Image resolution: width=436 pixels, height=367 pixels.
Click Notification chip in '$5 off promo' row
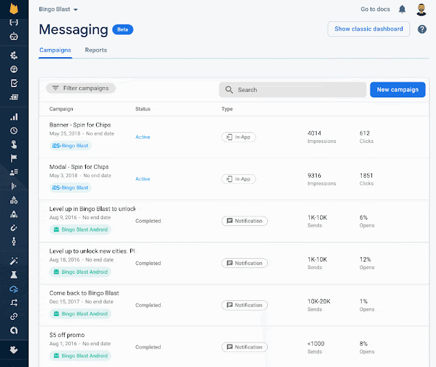(x=245, y=347)
